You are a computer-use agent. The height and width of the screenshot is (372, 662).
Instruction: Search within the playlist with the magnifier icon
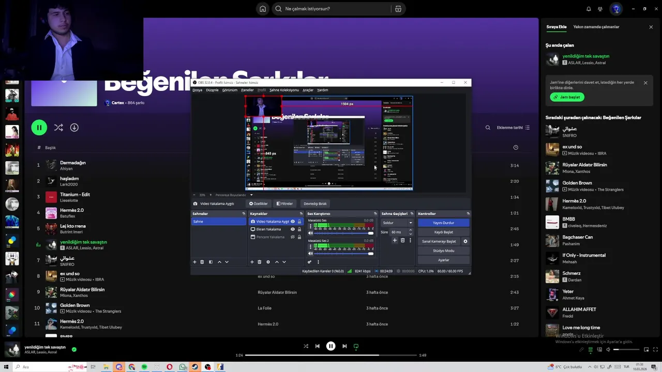coord(488,128)
